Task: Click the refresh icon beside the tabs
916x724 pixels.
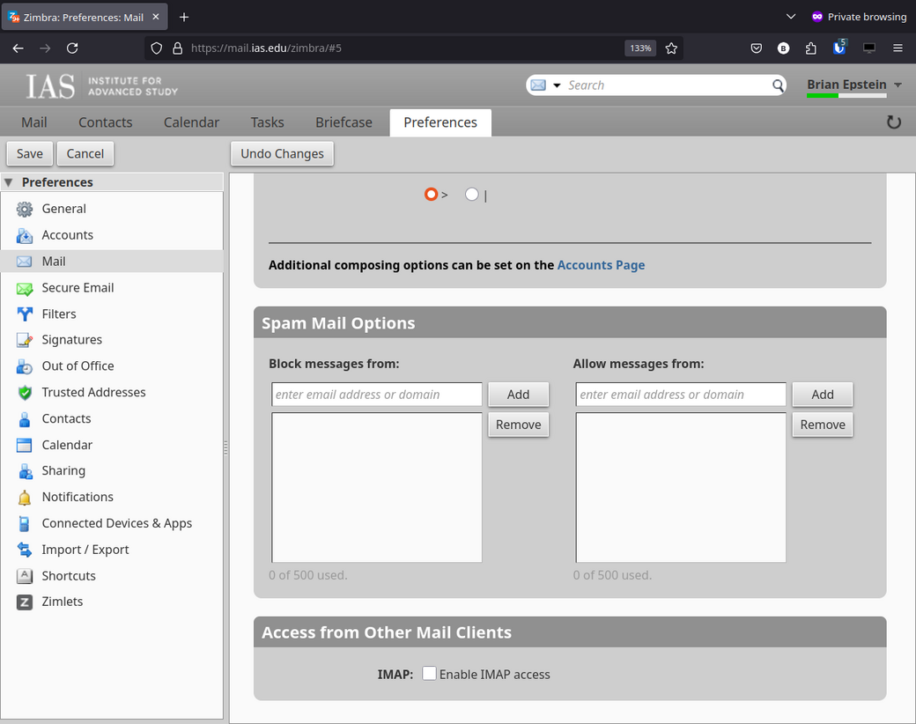Action: click(x=893, y=122)
